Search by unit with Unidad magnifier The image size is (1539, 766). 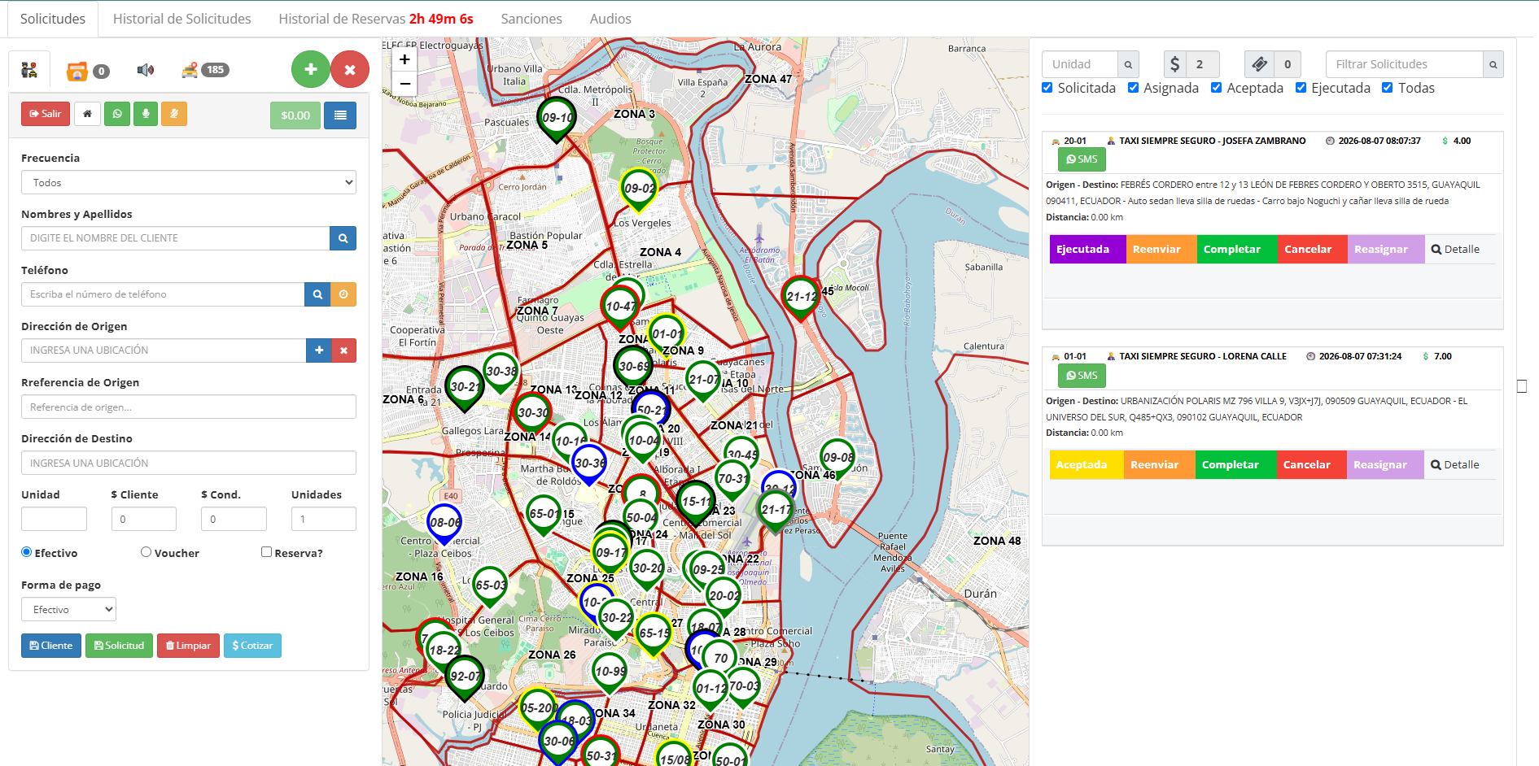(1128, 64)
